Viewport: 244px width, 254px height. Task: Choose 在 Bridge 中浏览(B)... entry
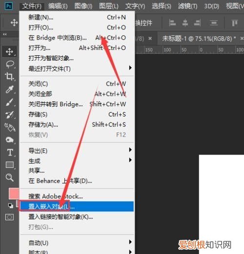pos(77,38)
